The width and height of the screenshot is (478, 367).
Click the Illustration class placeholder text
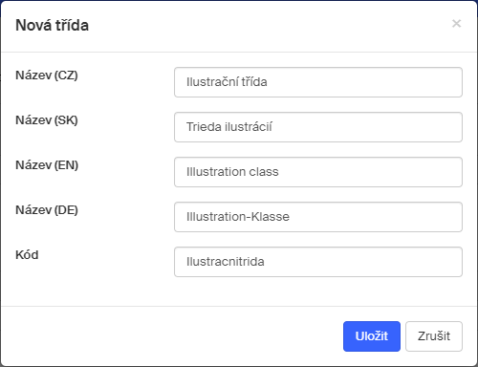pos(232,172)
